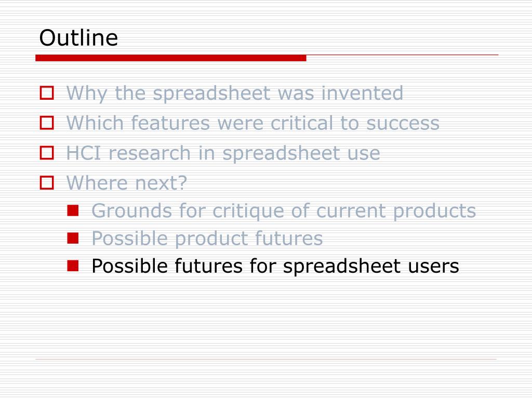This screenshot has height=399, width=532.
Task: Select 'Grounds for critique of current products'
Action: click(284, 211)
